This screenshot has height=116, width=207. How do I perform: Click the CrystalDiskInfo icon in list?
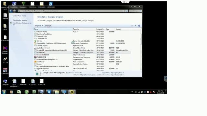(35, 48)
